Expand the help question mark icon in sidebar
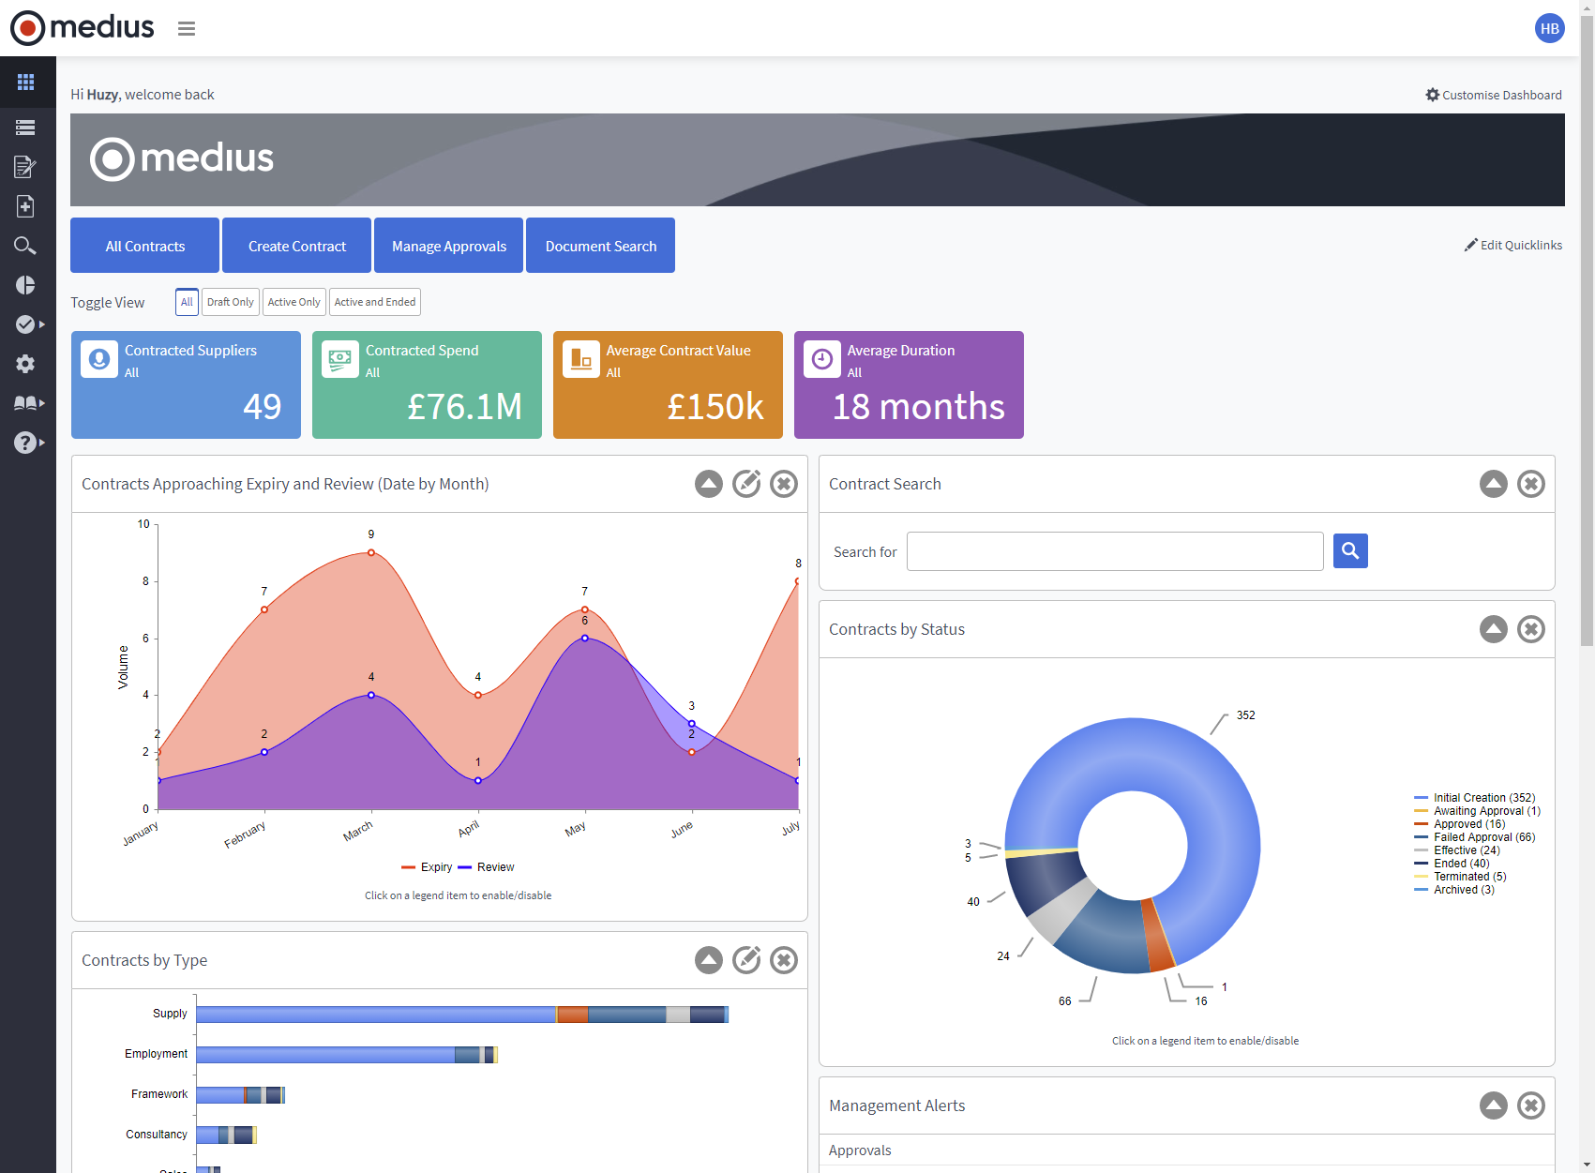The height and width of the screenshot is (1173, 1595). 28,443
